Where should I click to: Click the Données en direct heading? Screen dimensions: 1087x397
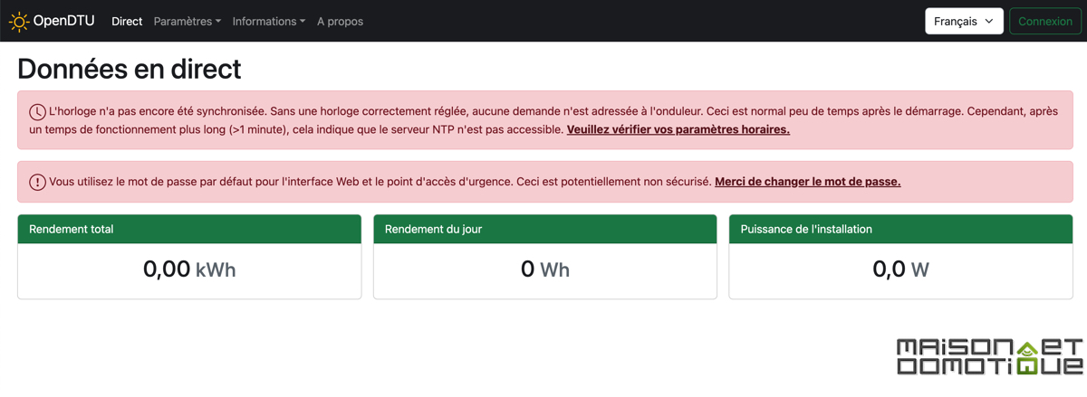tap(130, 69)
